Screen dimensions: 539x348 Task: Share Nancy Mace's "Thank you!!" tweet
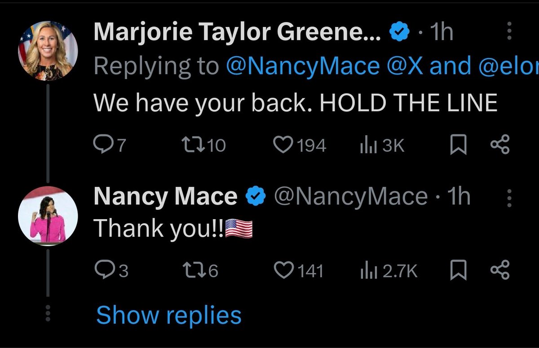[x=499, y=270]
